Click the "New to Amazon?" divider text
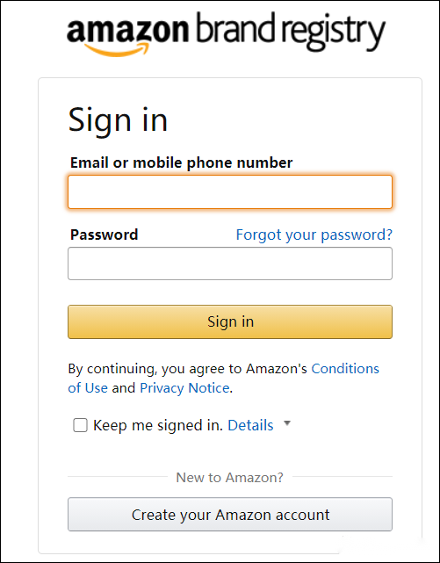This screenshot has width=440, height=563. (230, 478)
